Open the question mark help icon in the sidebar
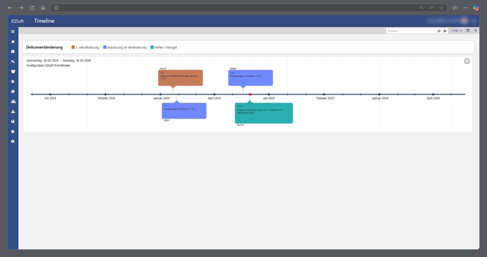Viewport: 487px width, 257px height. pyautogui.click(x=13, y=132)
